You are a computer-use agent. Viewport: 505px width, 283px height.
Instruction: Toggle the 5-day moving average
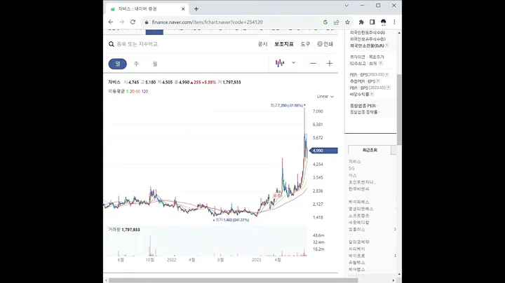(x=127, y=91)
